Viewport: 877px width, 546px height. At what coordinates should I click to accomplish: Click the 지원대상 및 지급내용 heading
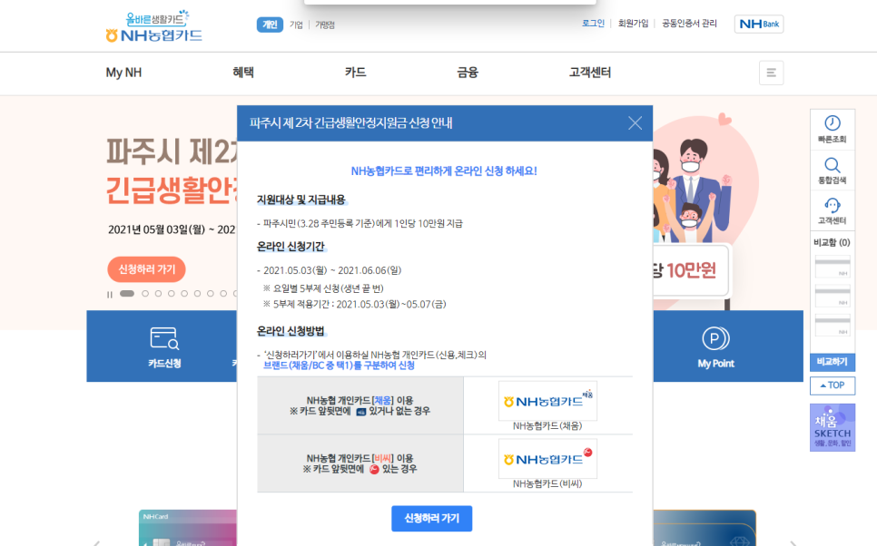tap(301, 200)
